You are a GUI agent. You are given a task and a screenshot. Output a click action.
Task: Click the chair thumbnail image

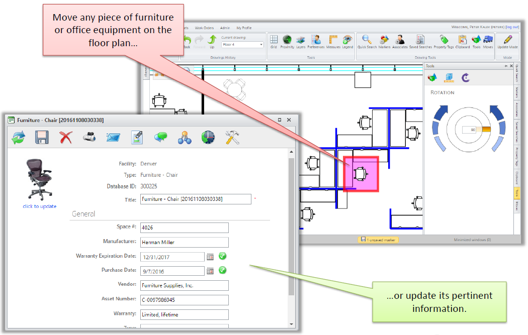[40, 180]
